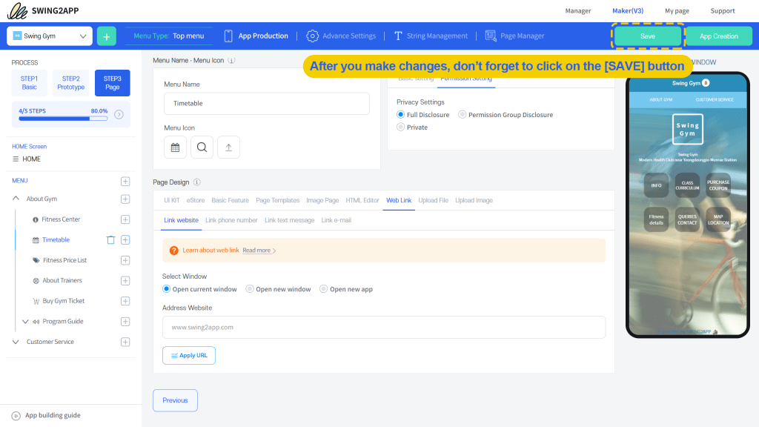Add submenu under Timetable
Image resolution: width=759 pixels, height=427 pixels.
click(125, 239)
